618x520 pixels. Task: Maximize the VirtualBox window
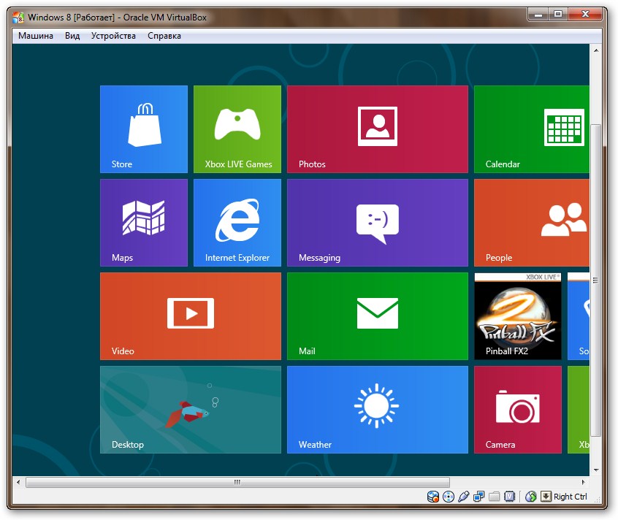(558, 15)
